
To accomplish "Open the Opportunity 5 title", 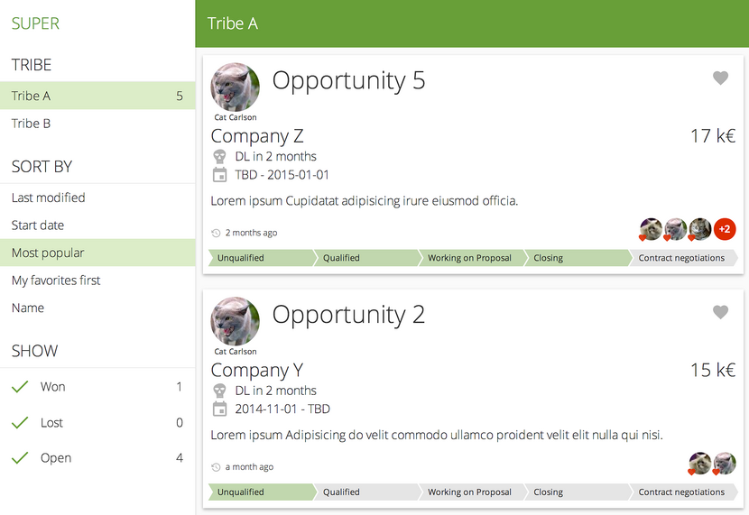I will 348,80.
